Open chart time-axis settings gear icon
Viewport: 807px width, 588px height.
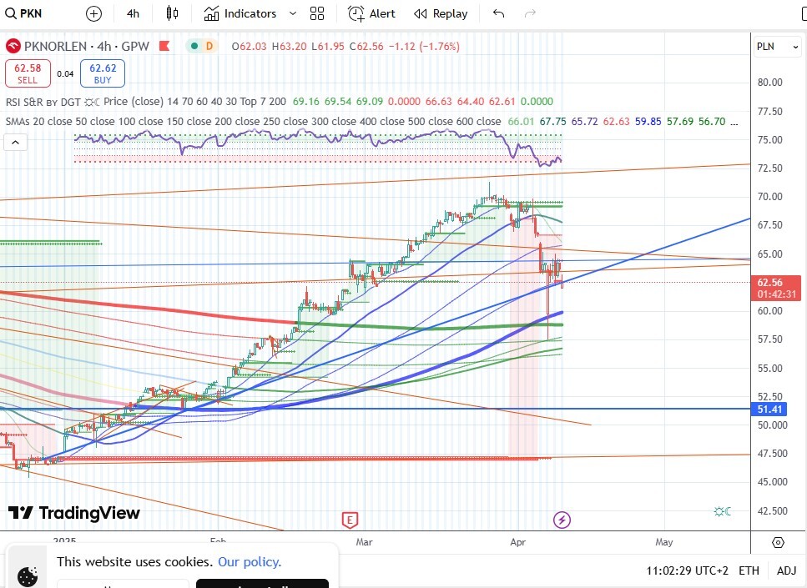778,542
